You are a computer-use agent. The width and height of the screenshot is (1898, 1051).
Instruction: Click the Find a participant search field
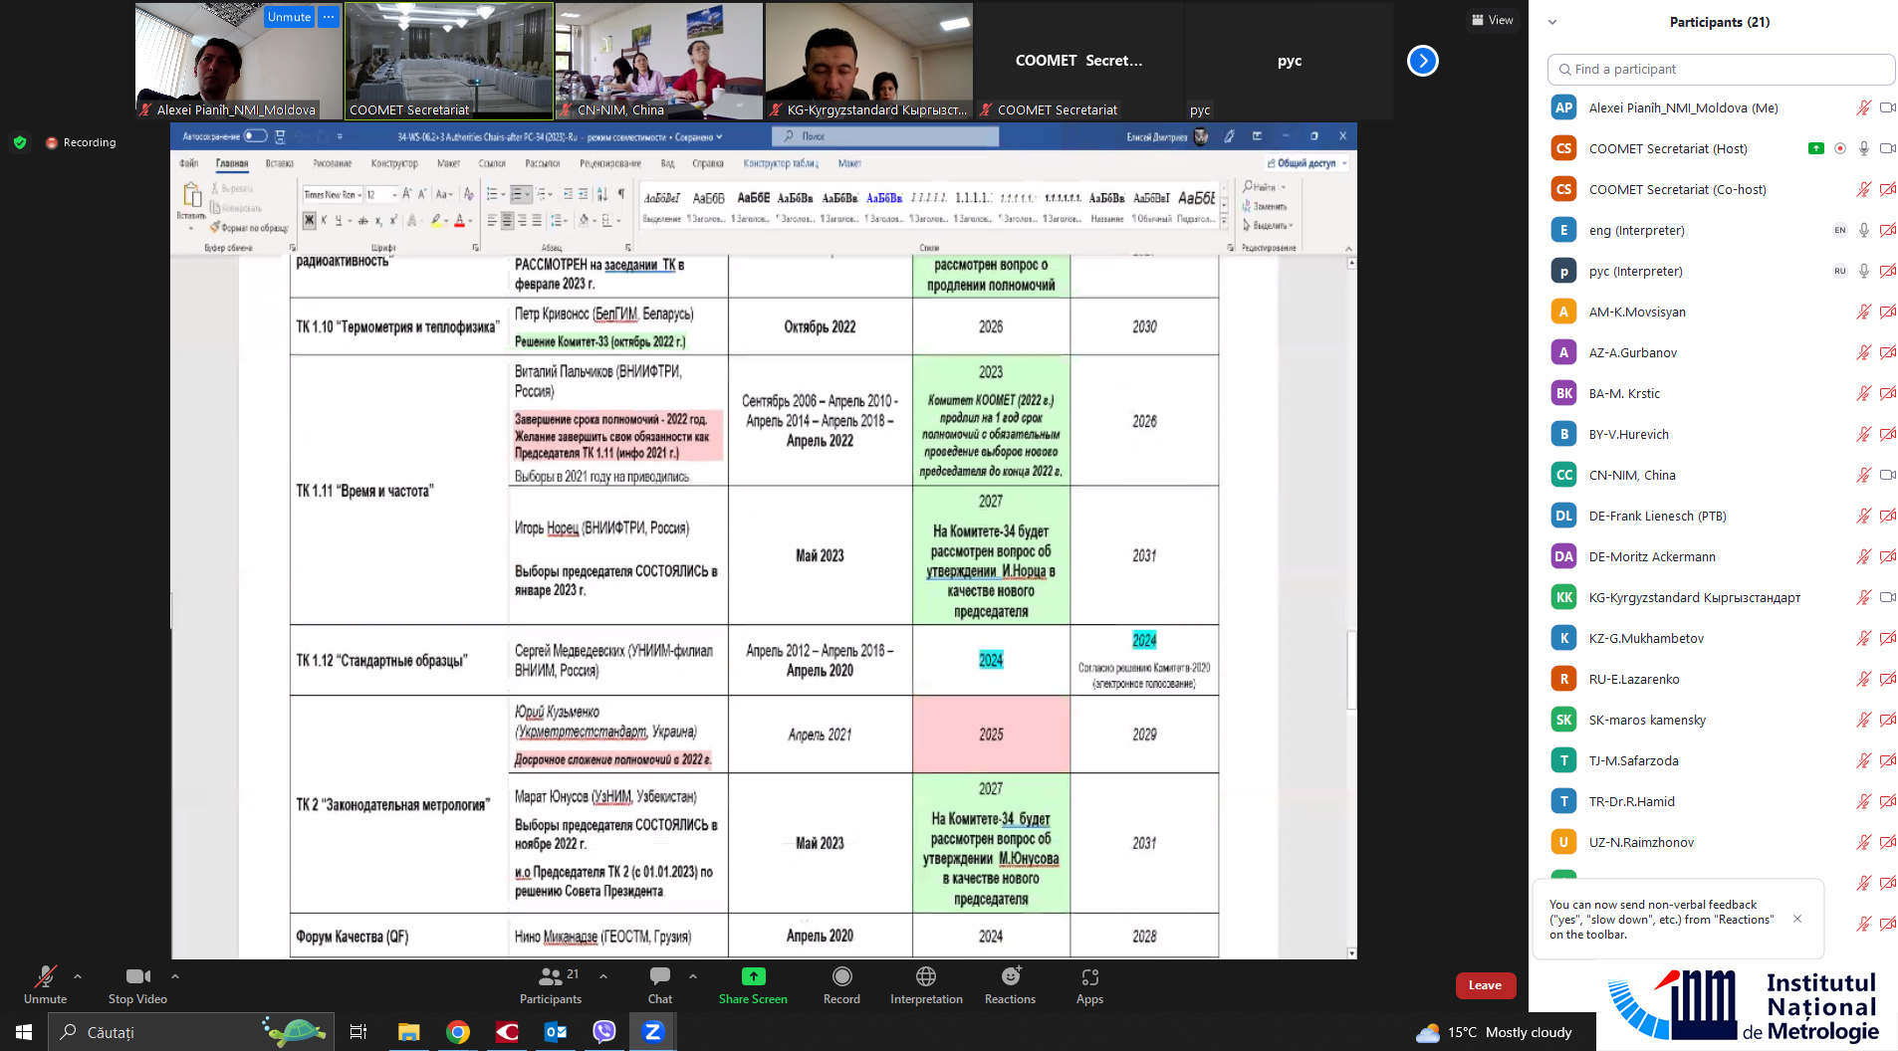tap(1721, 70)
